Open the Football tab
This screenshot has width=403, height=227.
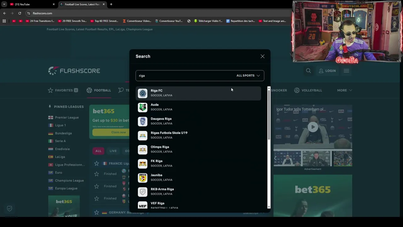tap(99, 90)
